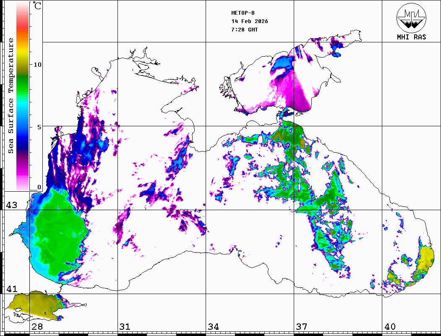Click the longitude label 28

(x=37, y=327)
